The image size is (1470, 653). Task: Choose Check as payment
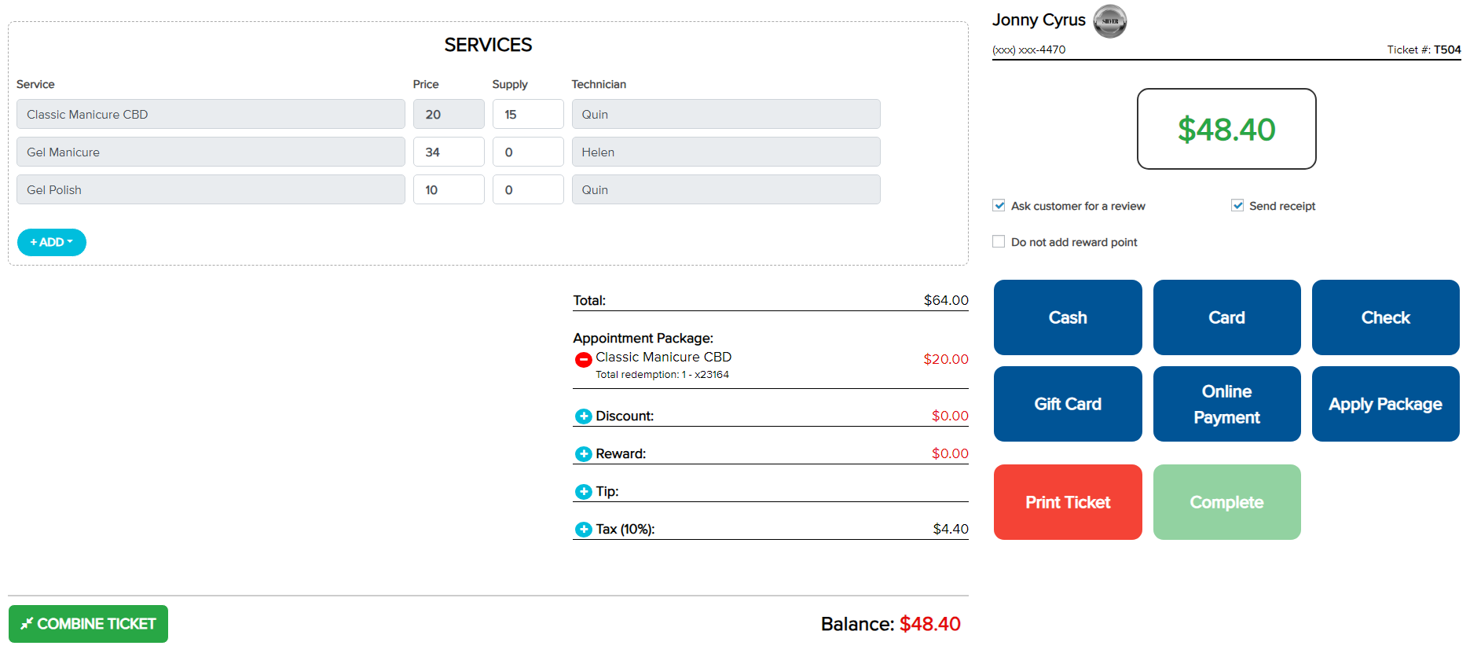1385,317
